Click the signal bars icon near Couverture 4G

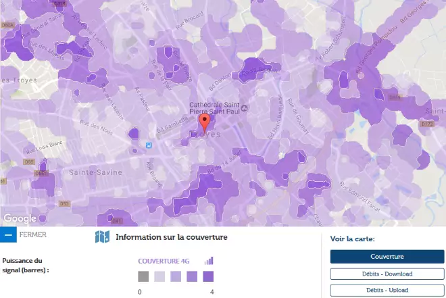coord(209,260)
